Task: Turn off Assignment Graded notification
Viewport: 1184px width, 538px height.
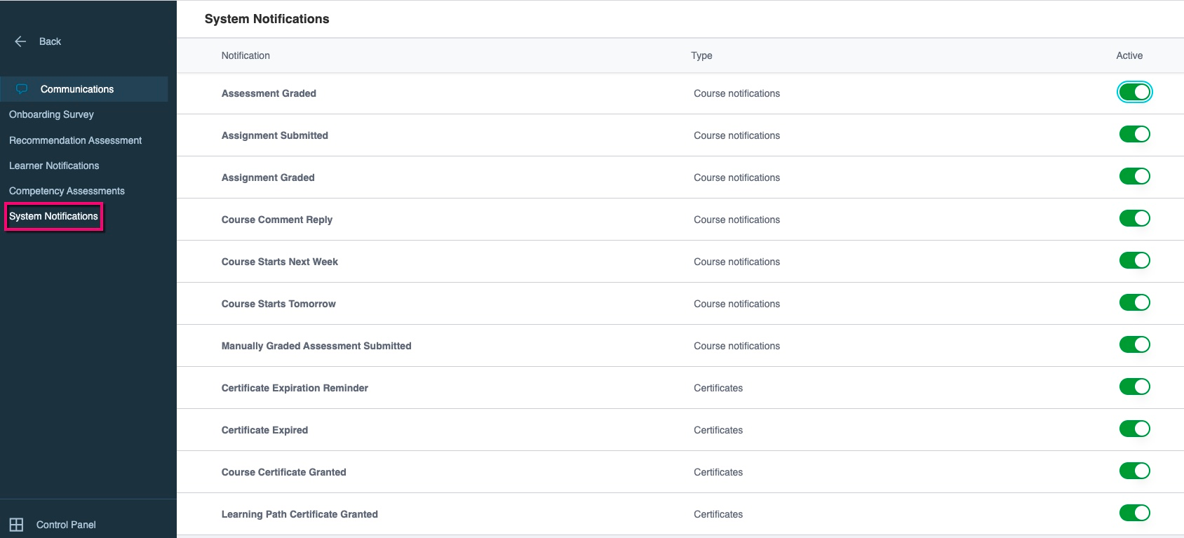Action: 1134,176
